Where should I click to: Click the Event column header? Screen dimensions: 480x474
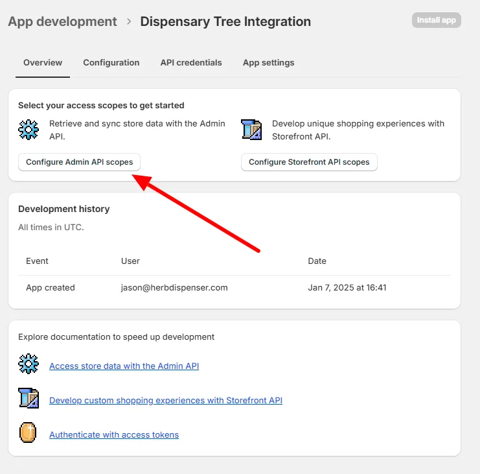coord(37,261)
